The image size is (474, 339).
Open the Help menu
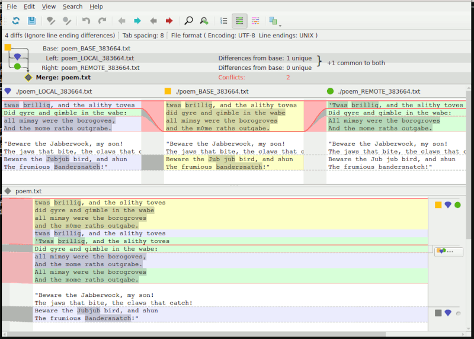coord(96,7)
